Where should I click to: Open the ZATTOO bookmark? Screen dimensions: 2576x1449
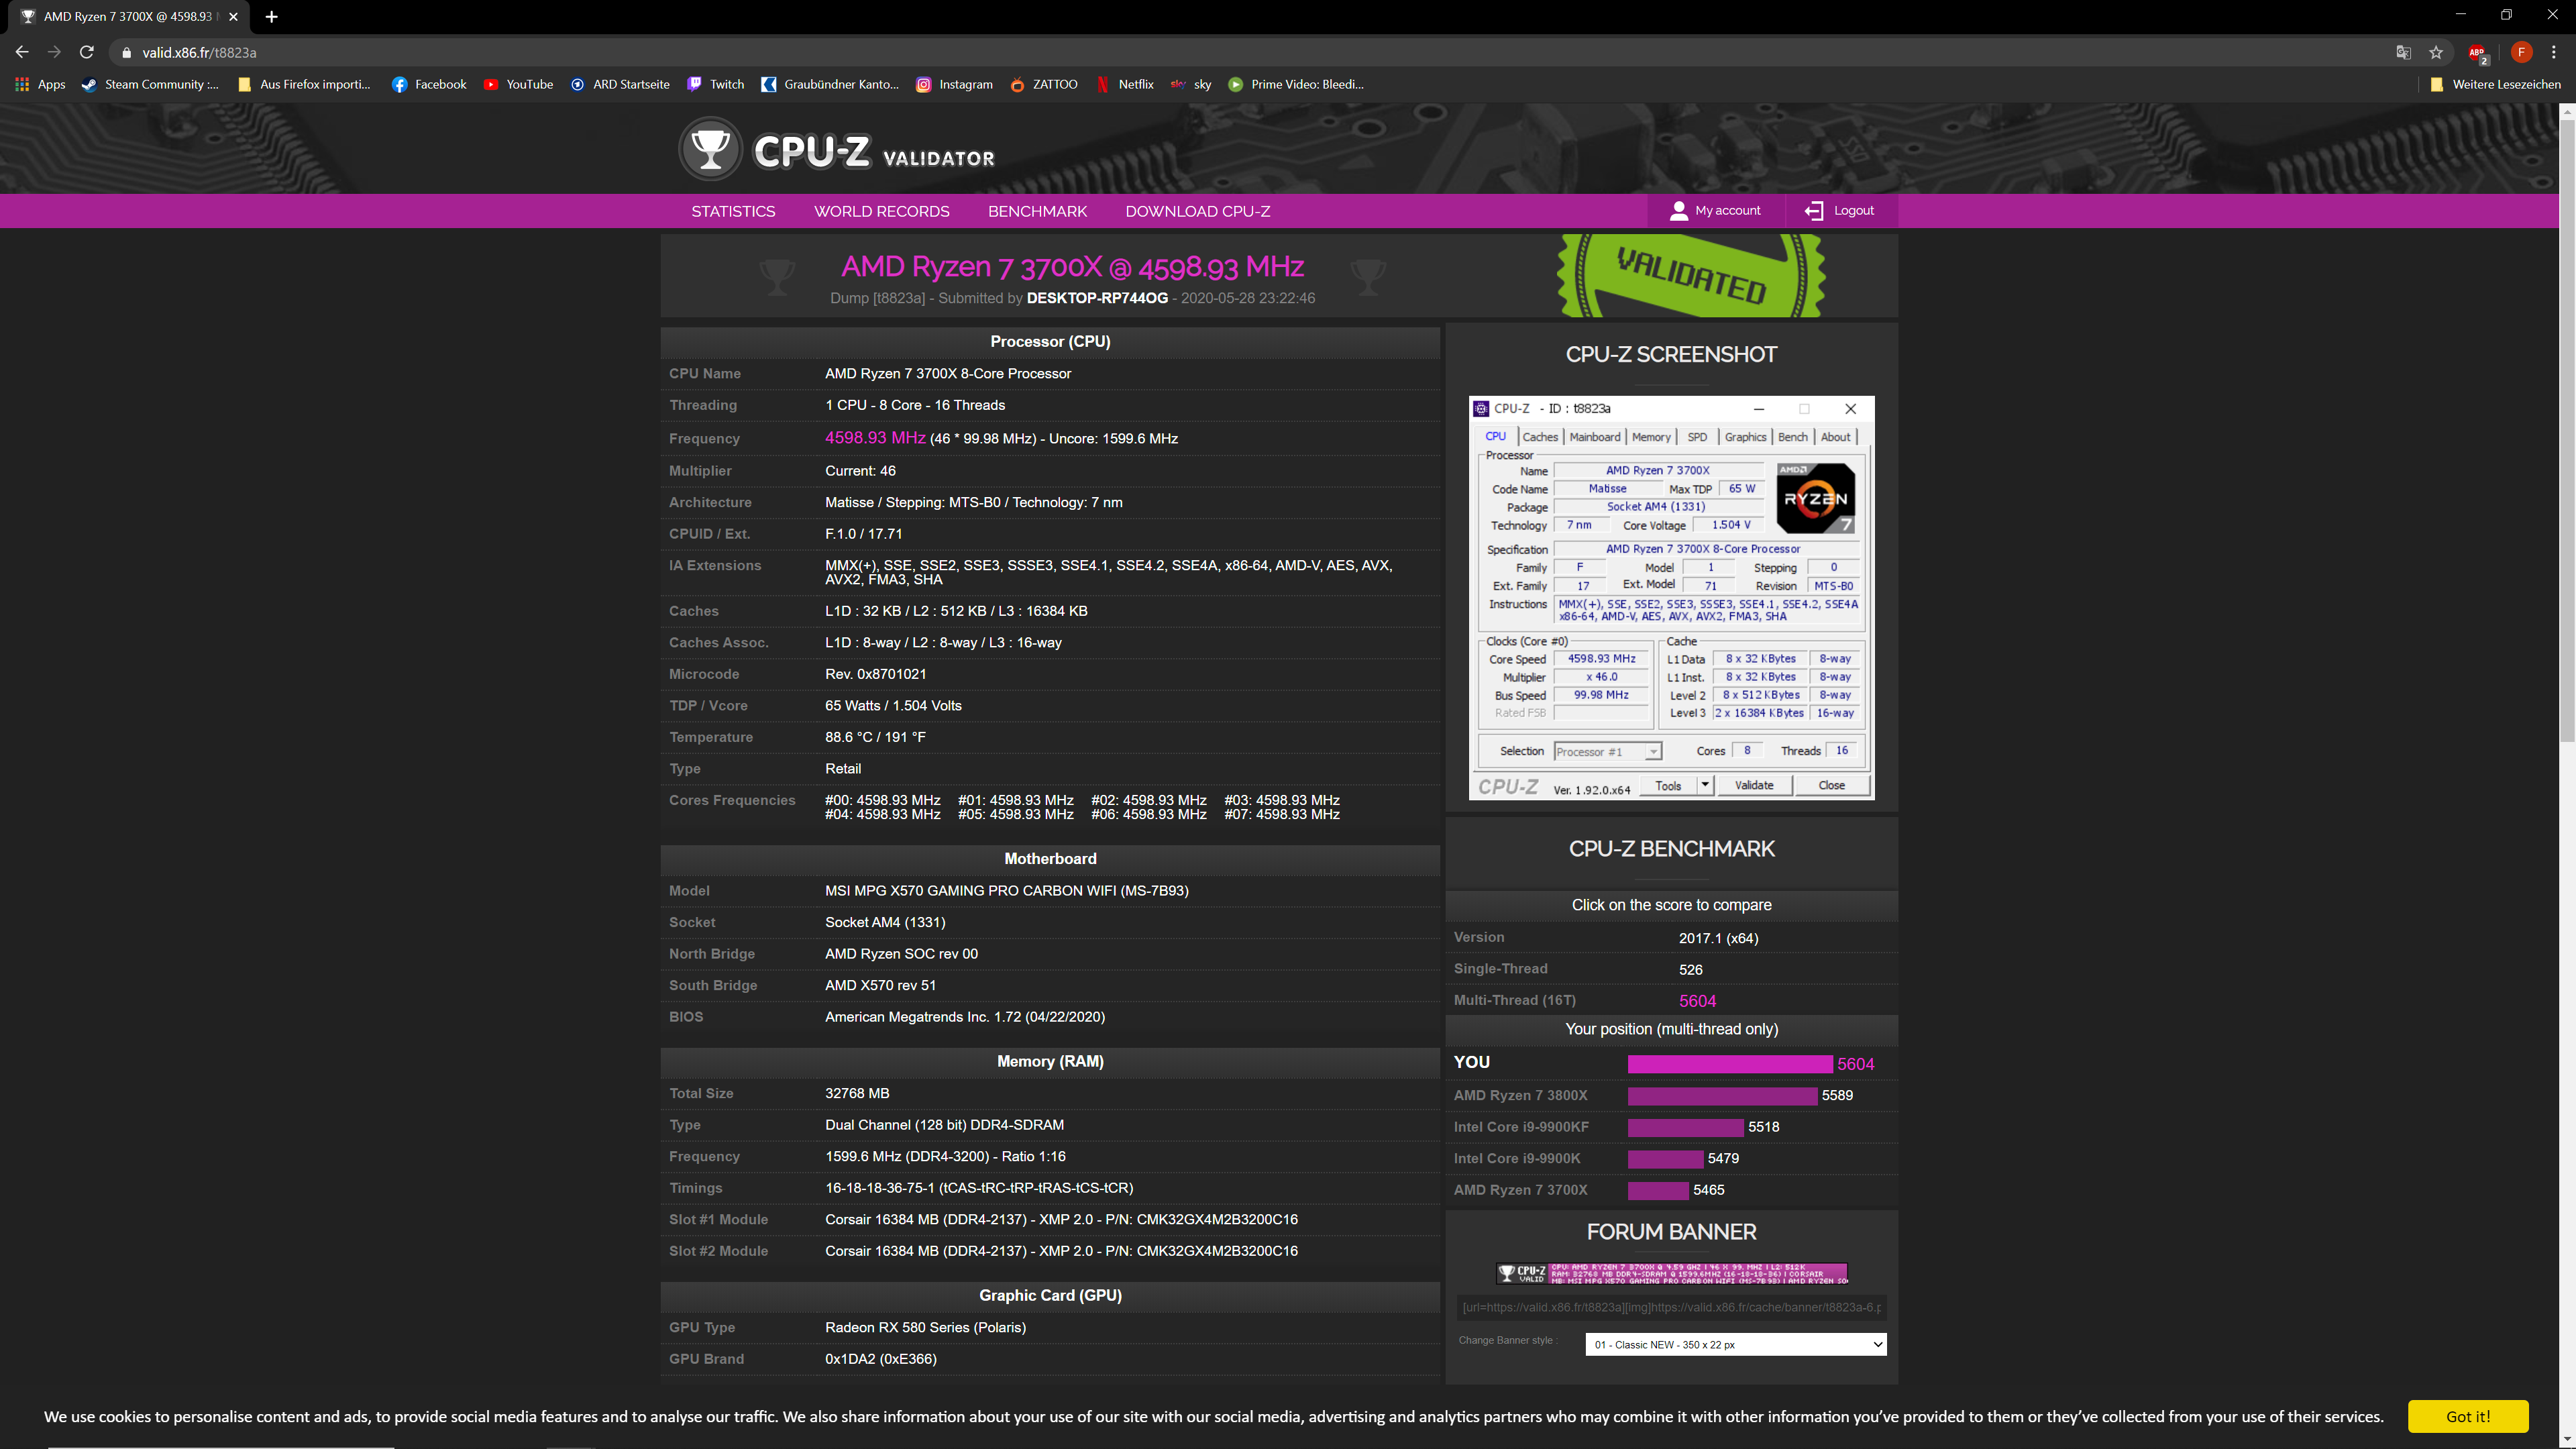click(1044, 84)
